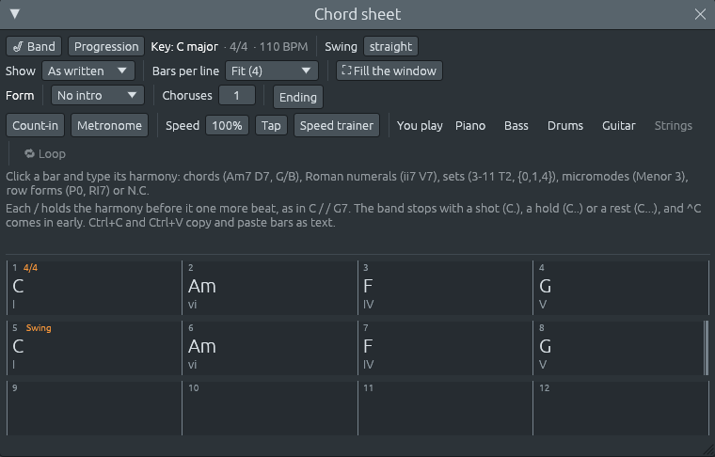Select empty bar 9
The height and width of the screenshot is (457, 715).
94,408
